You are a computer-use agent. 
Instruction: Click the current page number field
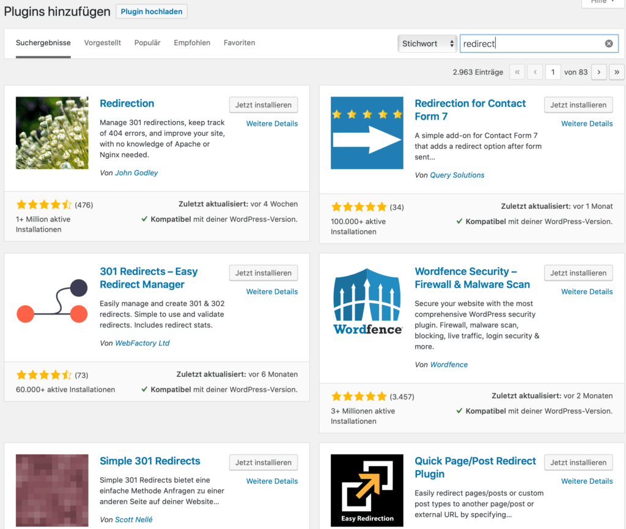(553, 72)
